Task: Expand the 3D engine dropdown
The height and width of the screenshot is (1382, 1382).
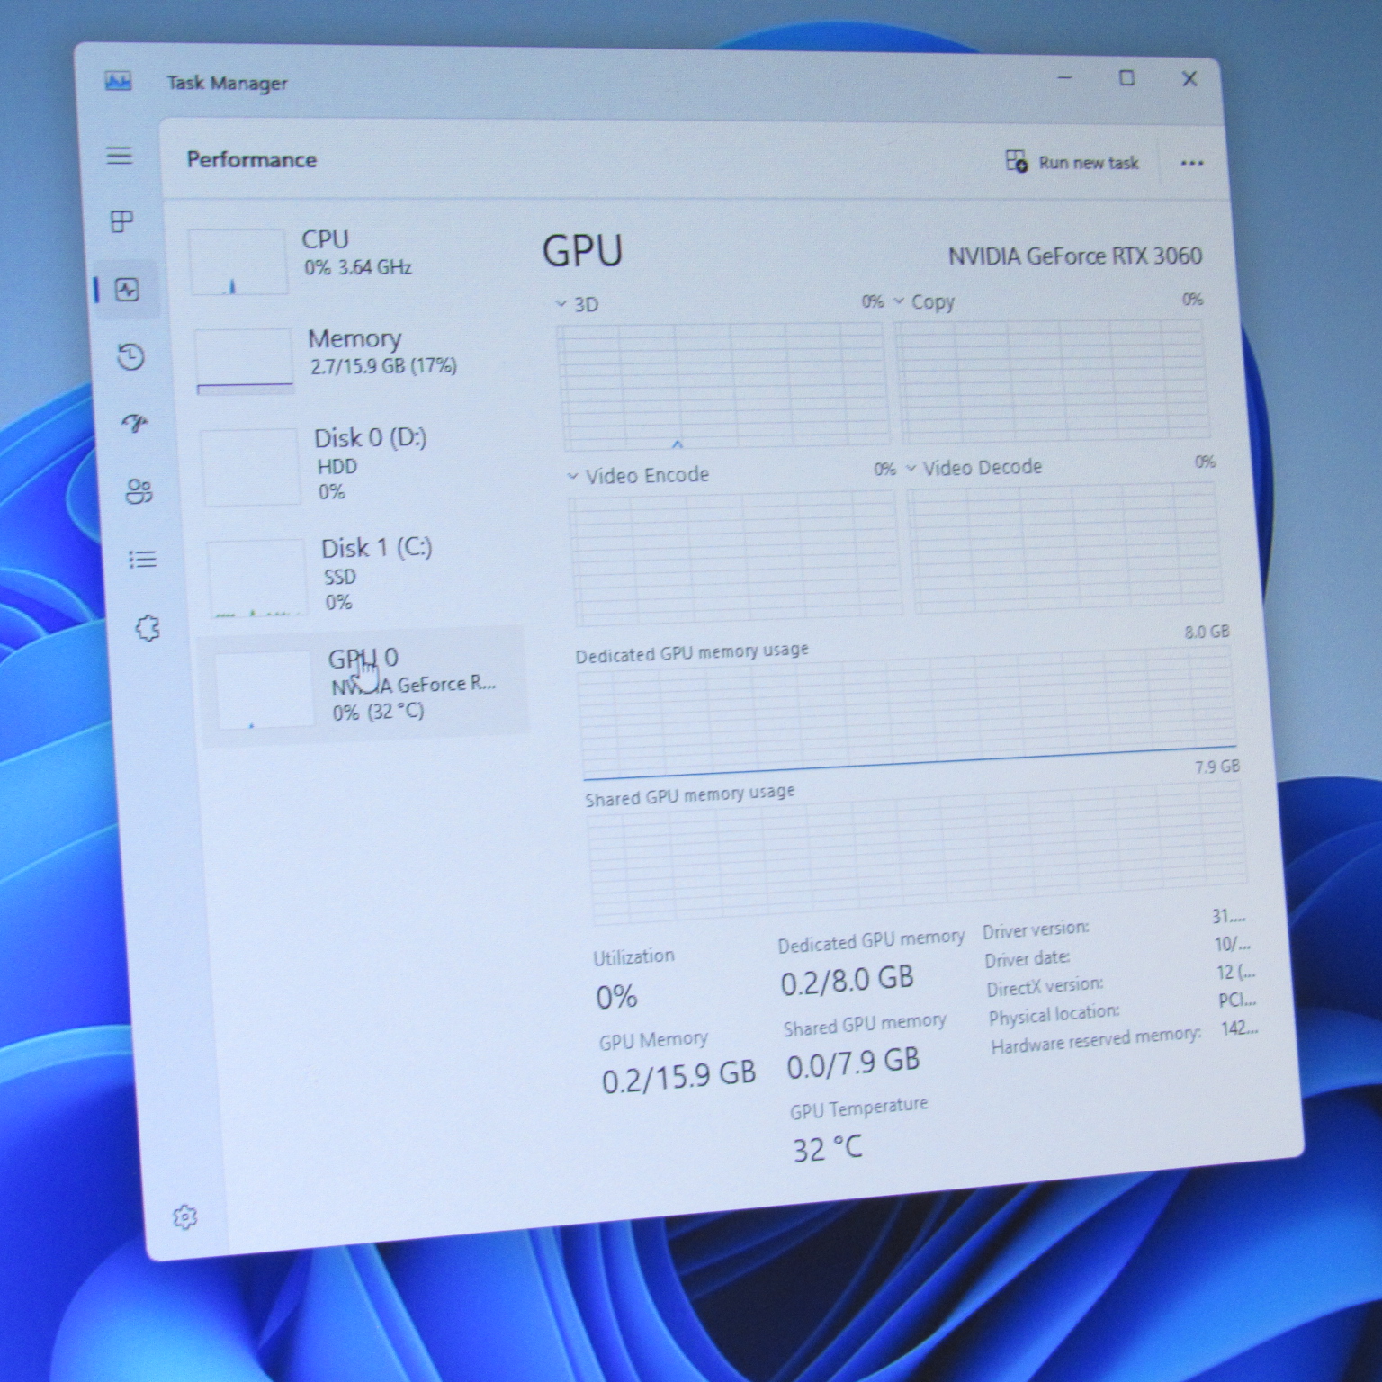Action: 577,304
